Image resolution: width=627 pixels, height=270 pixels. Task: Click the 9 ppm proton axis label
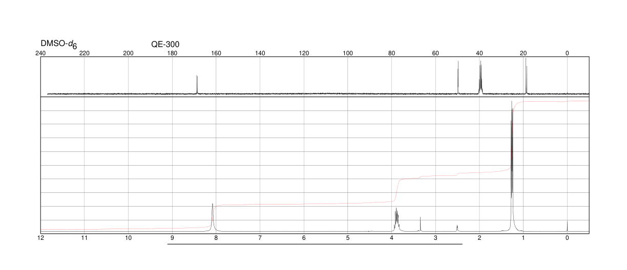[172, 238]
